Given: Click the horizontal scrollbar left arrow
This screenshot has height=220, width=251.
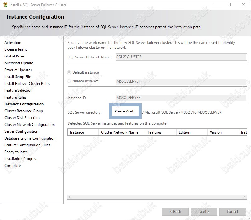Looking at the screenshot, I should click(x=70, y=197).
